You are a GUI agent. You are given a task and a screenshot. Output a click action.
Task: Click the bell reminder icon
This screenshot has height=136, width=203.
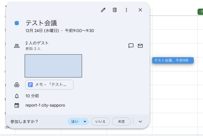[17, 96]
